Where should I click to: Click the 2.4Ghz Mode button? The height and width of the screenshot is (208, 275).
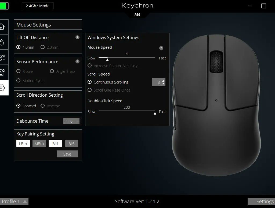point(38,6)
